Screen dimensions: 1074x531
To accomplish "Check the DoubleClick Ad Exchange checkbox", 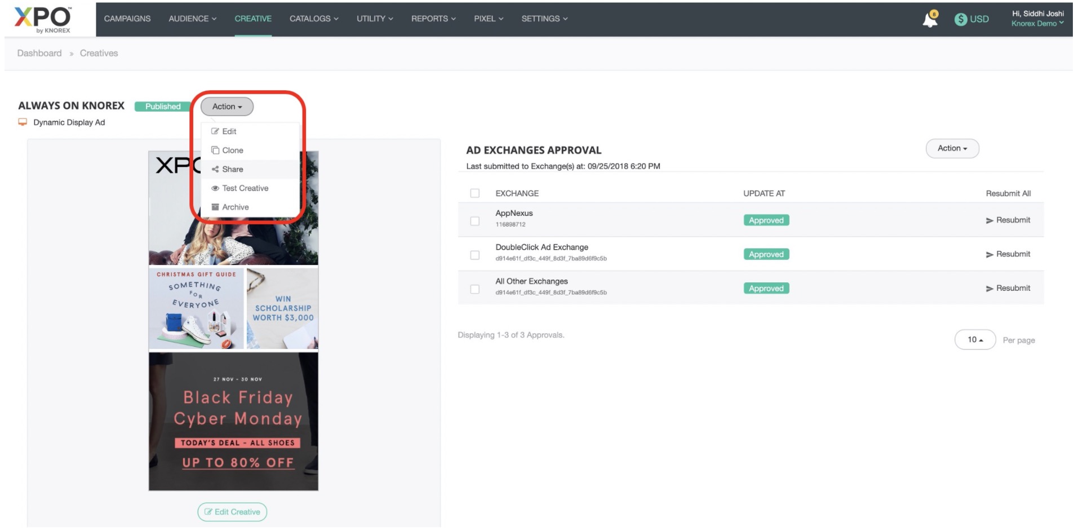I will [x=474, y=255].
